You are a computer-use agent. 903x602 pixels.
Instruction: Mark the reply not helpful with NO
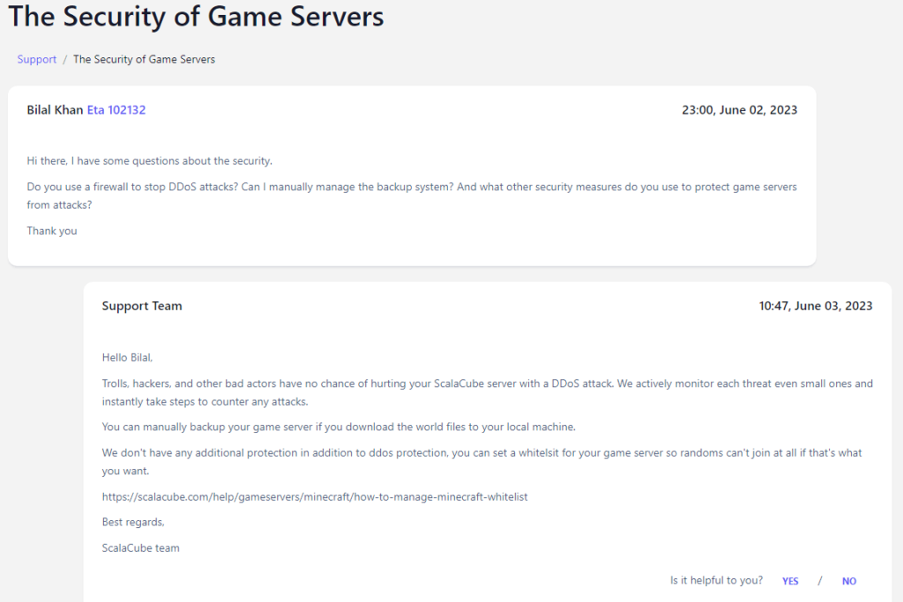(849, 581)
